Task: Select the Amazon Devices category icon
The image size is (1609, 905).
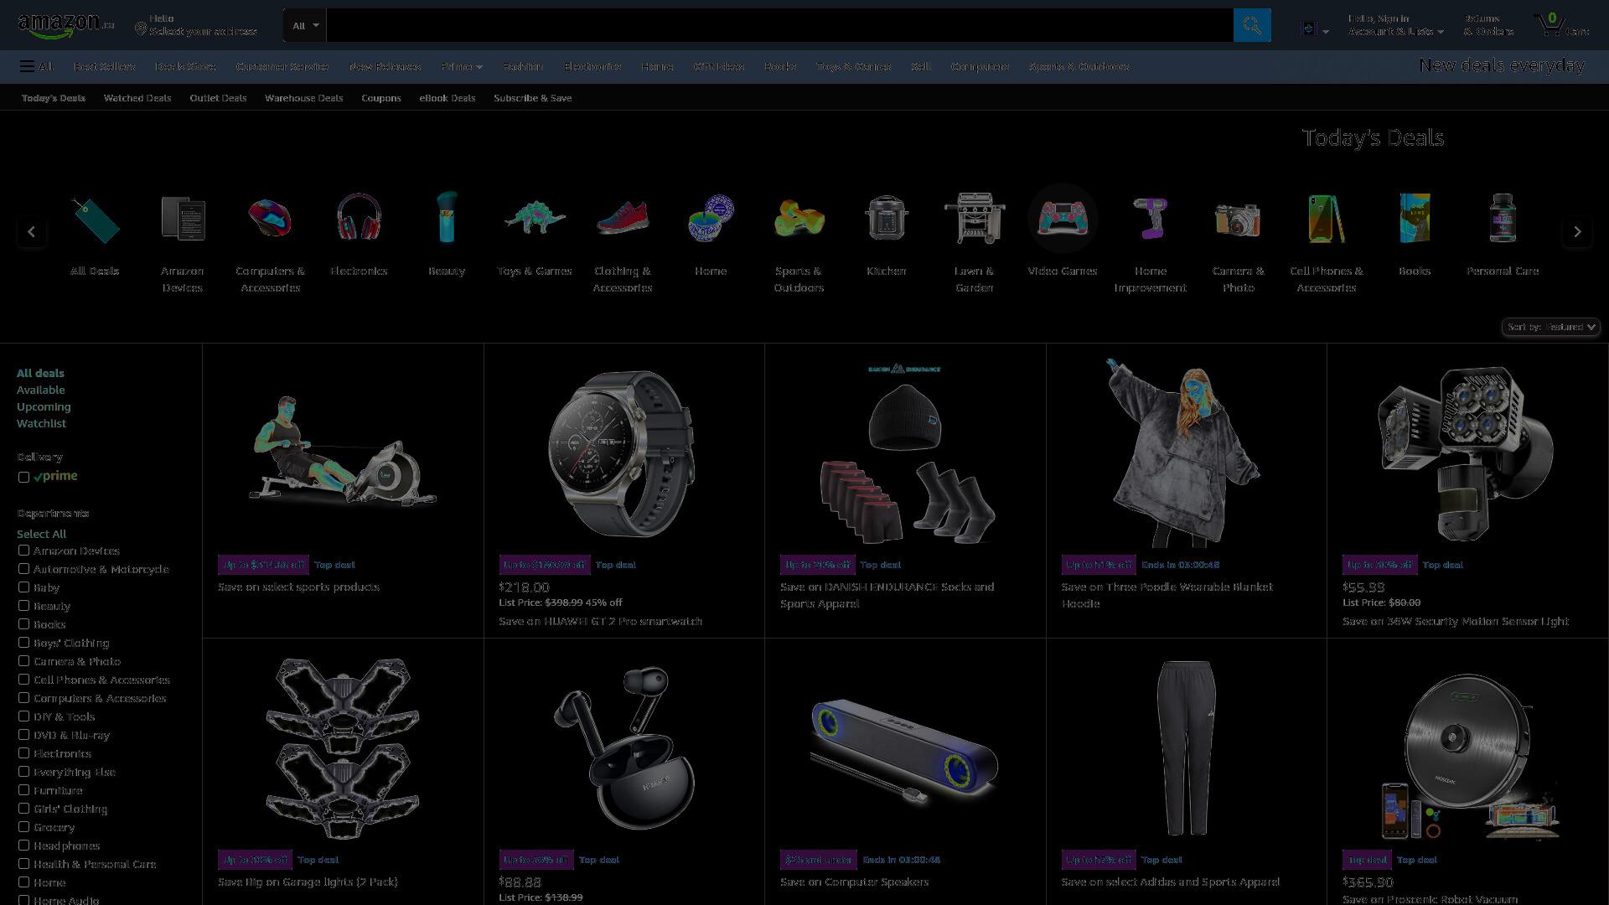Action: [x=183, y=219]
